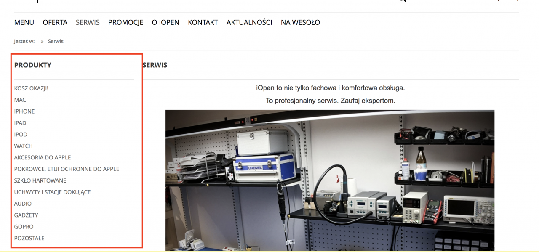Open WATCH product category
The width and height of the screenshot is (539, 252).
click(x=23, y=146)
